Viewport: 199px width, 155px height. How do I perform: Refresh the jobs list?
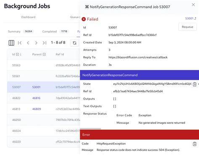coord(75,43)
